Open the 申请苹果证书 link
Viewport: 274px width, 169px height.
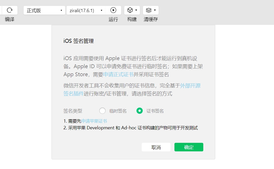(x=94, y=121)
